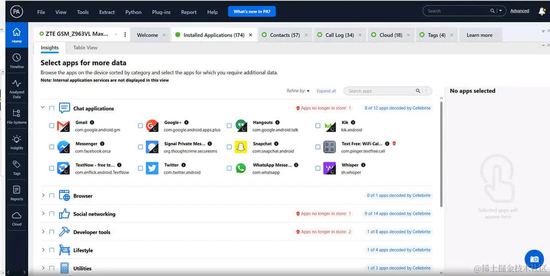550x276 pixels.
Task: Check the Snapchat checkbox
Action: click(229, 147)
